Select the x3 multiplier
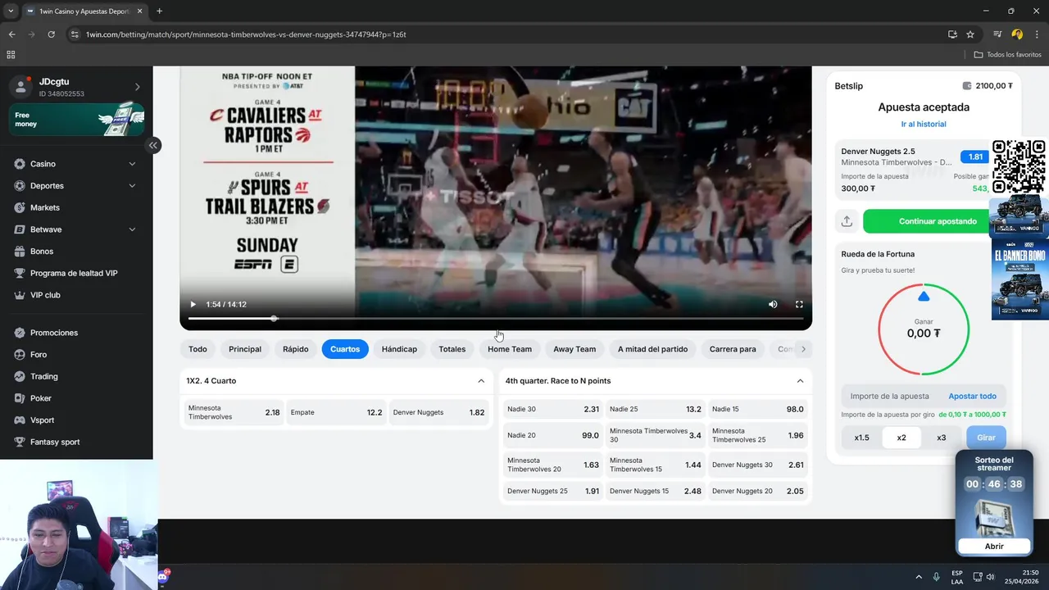 941,438
